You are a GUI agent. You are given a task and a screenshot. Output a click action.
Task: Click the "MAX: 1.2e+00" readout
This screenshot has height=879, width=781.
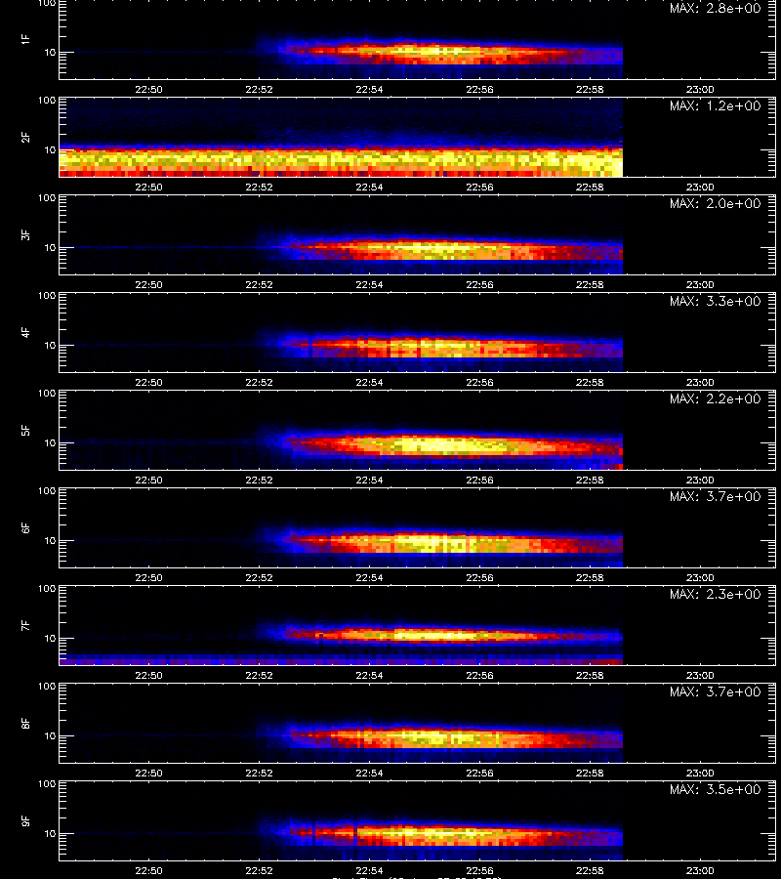click(715, 105)
